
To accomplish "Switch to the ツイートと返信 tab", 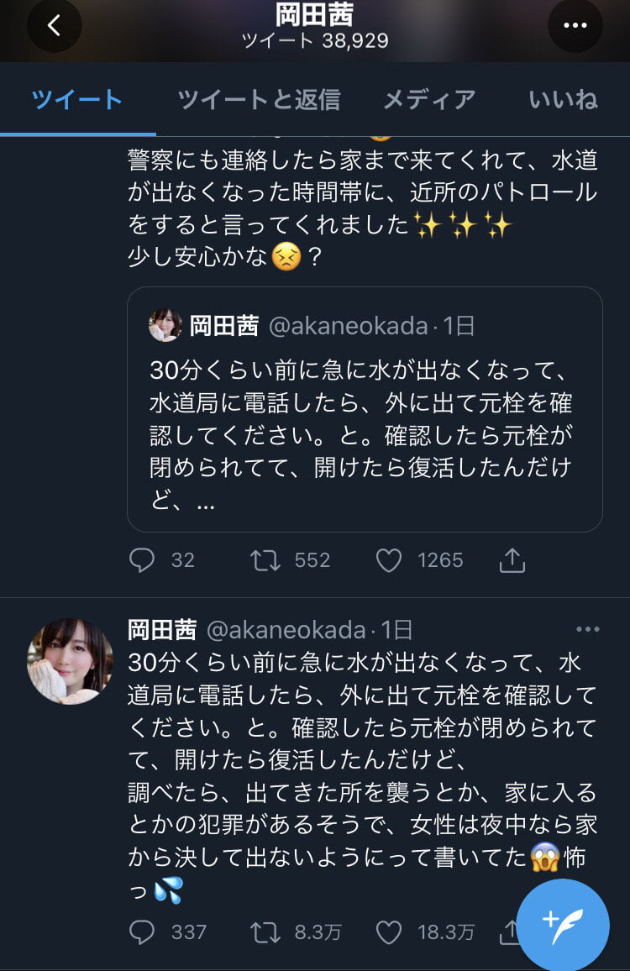I will [259, 100].
